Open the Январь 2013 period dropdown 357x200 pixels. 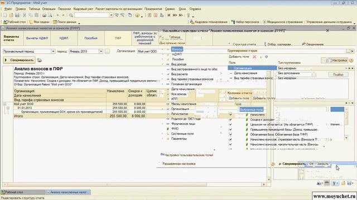click(x=100, y=52)
